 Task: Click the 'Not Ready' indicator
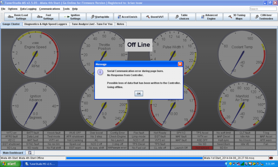[160, 133]
